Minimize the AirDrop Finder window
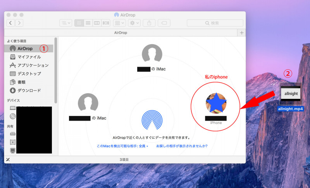 point(15,15)
